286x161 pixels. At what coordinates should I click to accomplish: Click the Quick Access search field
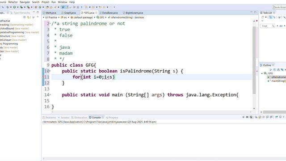[x=279, y=7]
